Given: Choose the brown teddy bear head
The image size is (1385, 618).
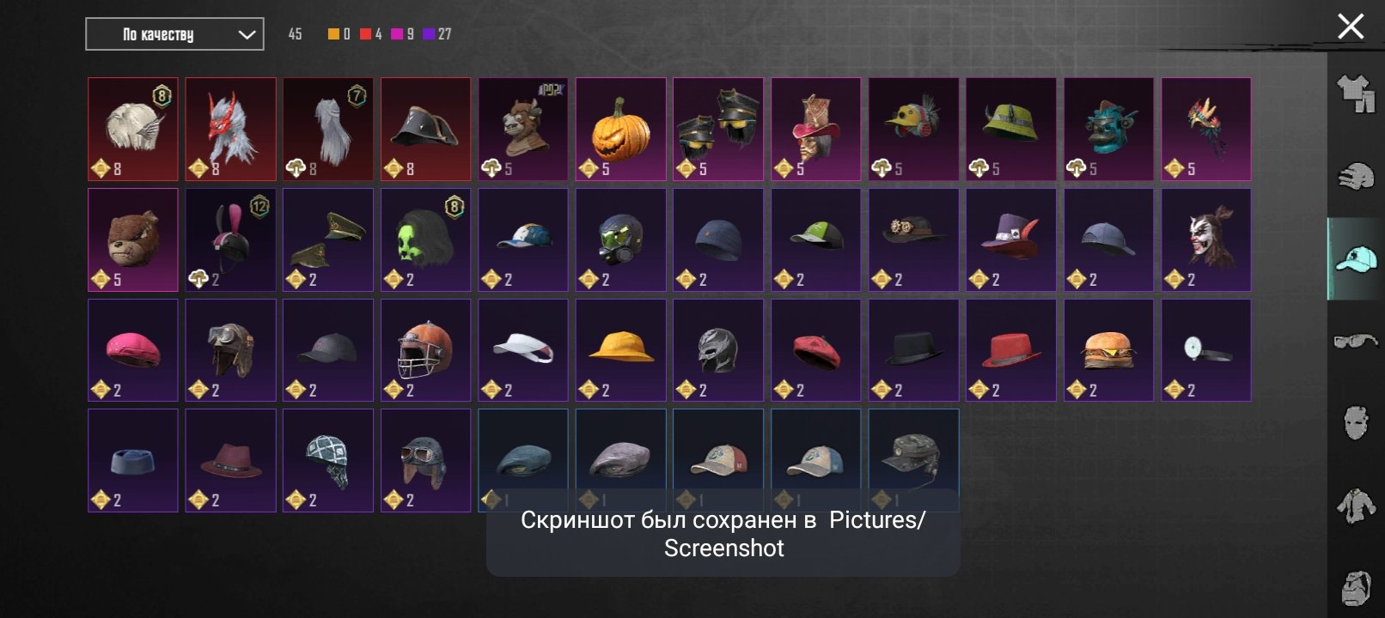Looking at the screenshot, I should point(133,239).
